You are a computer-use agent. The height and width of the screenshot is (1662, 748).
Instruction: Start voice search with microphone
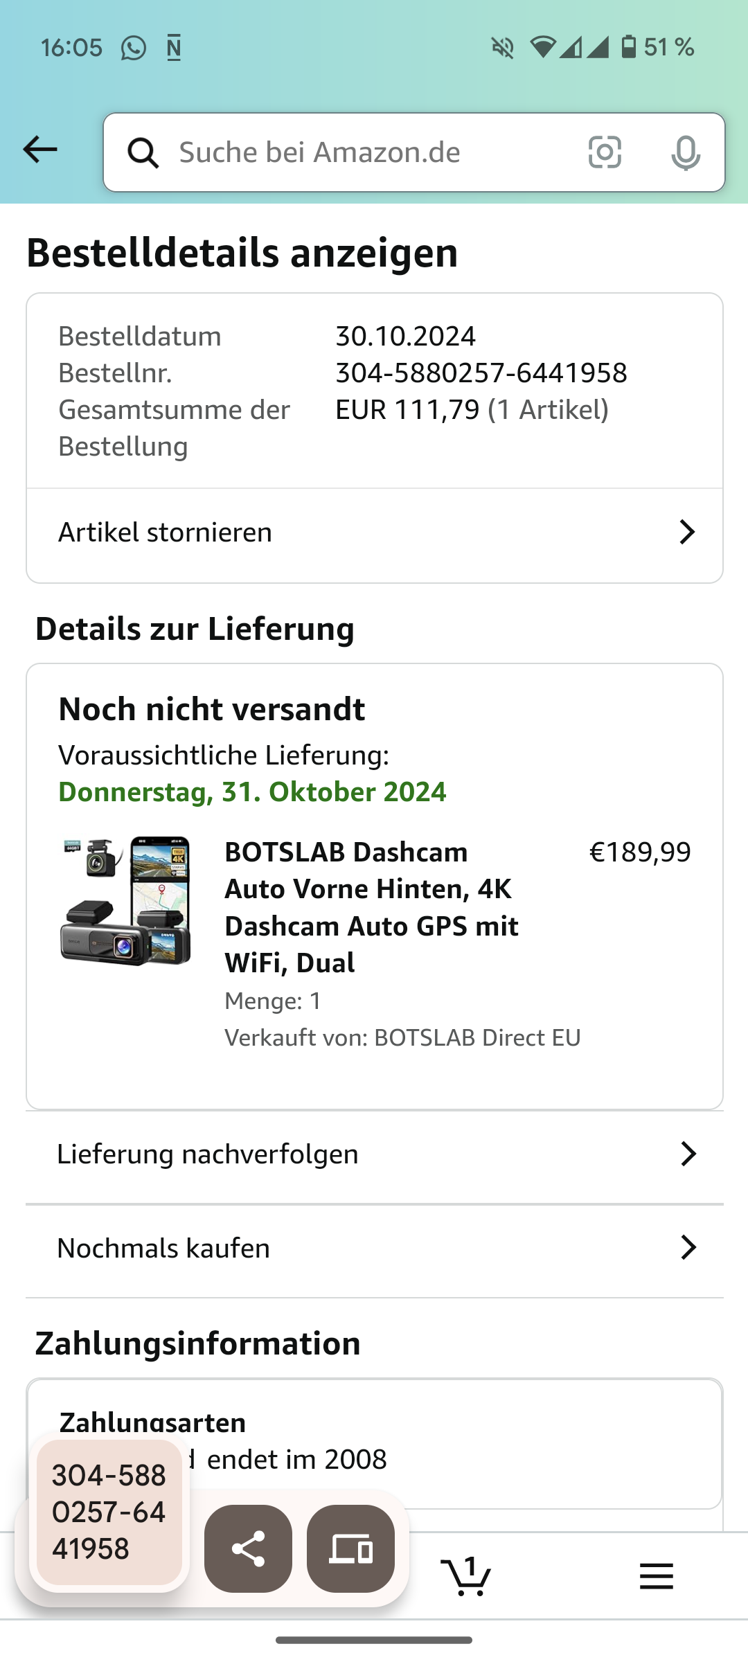[x=685, y=152]
